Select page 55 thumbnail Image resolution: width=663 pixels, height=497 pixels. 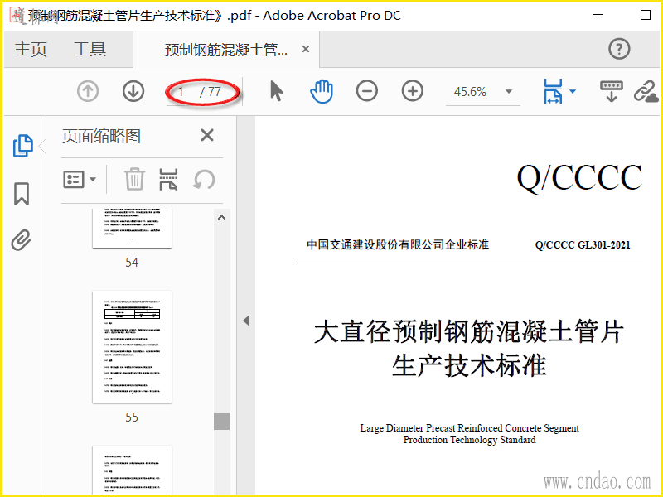132,346
